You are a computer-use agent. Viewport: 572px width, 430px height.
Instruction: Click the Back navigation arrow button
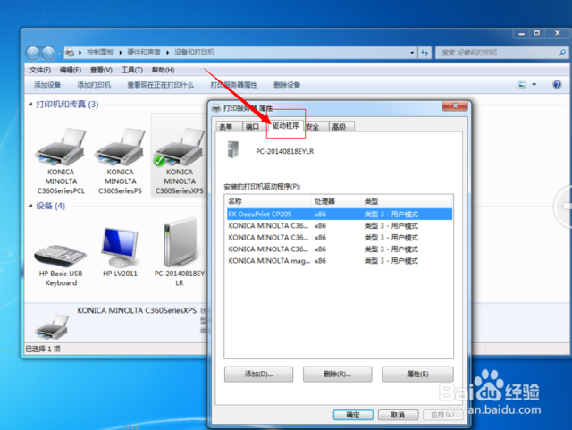pyautogui.click(x=33, y=53)
